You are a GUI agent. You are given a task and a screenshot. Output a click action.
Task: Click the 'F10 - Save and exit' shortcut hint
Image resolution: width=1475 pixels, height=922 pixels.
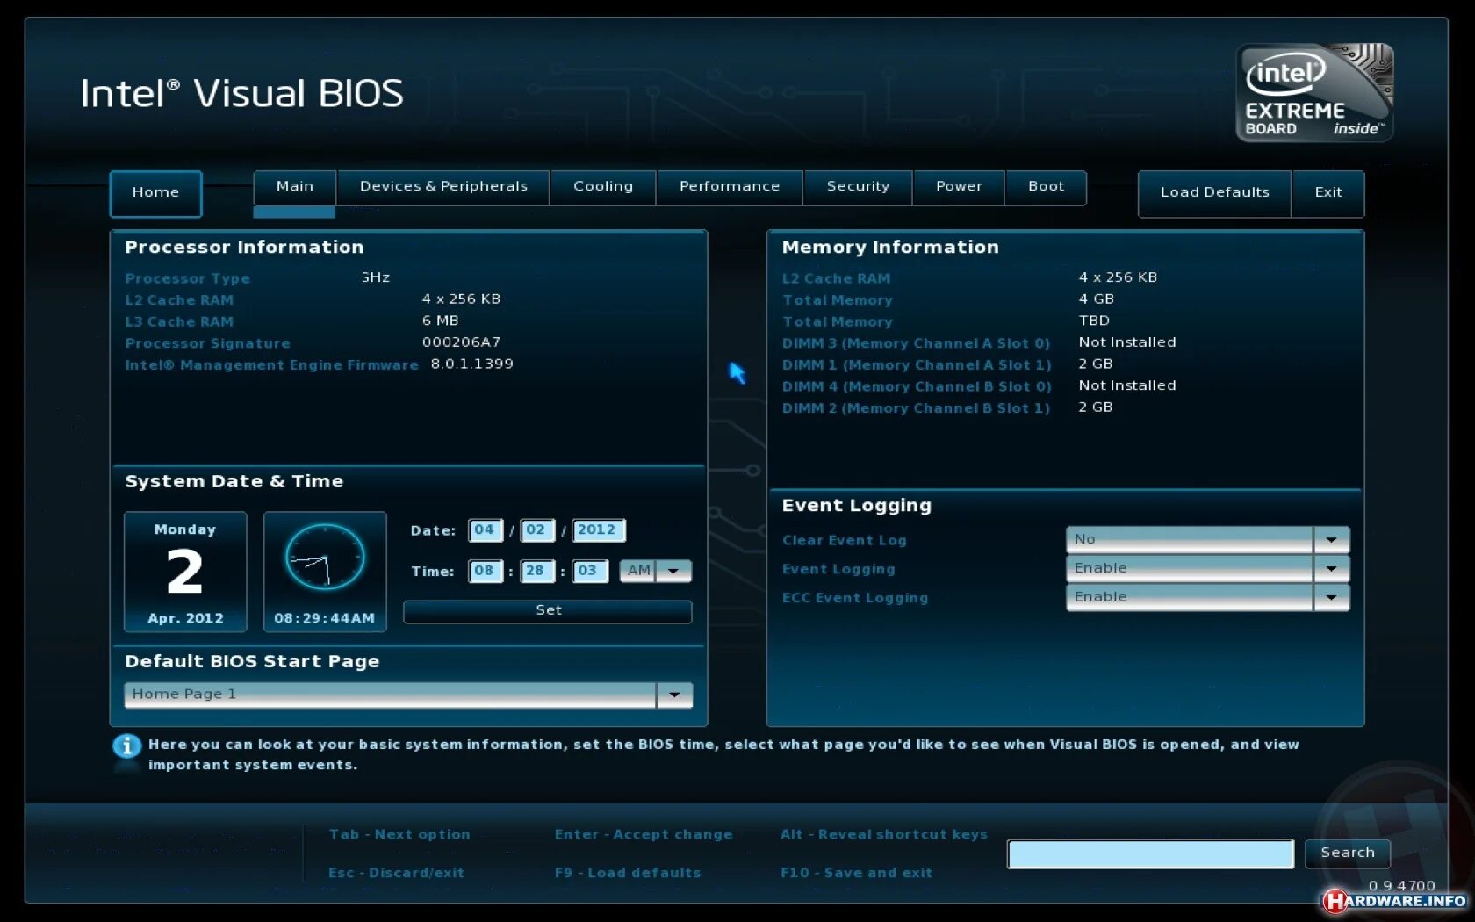coord(856,873)
